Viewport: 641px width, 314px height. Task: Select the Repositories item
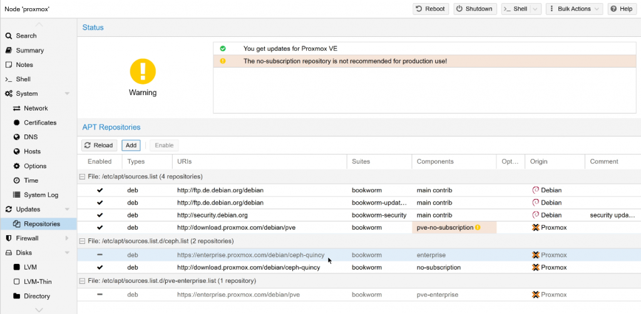38,224
